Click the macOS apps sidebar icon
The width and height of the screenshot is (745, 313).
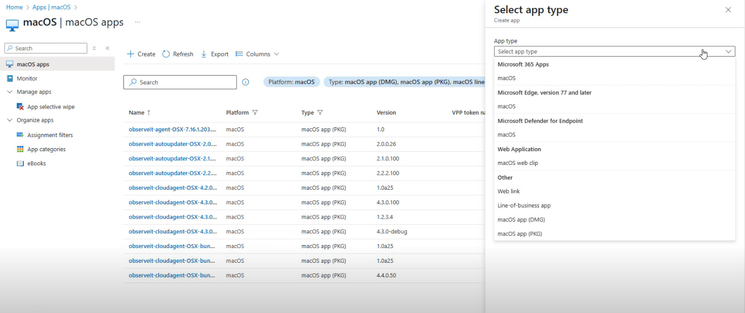coord(10,64)
